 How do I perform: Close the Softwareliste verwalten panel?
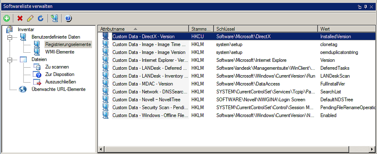click(x=372, y=7)
